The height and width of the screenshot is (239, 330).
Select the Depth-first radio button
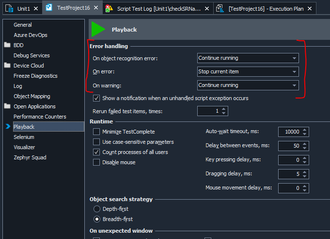96,209
